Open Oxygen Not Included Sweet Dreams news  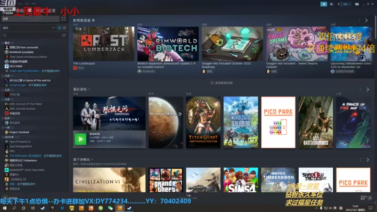coord(292,65)
